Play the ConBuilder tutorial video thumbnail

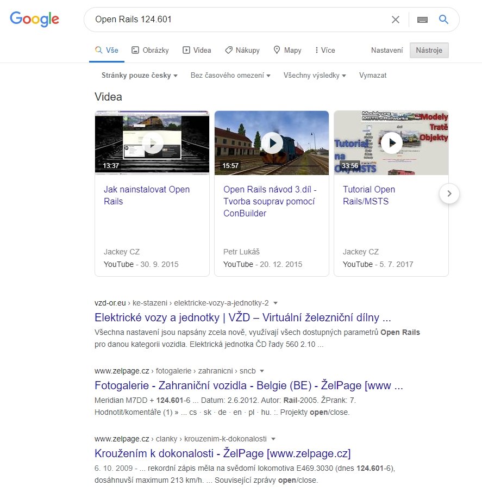point(272,143)
